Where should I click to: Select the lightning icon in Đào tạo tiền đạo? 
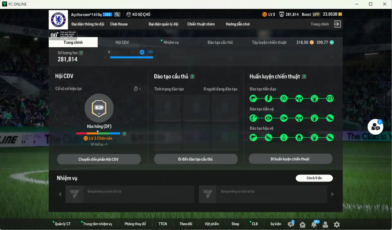click(269, 98)
